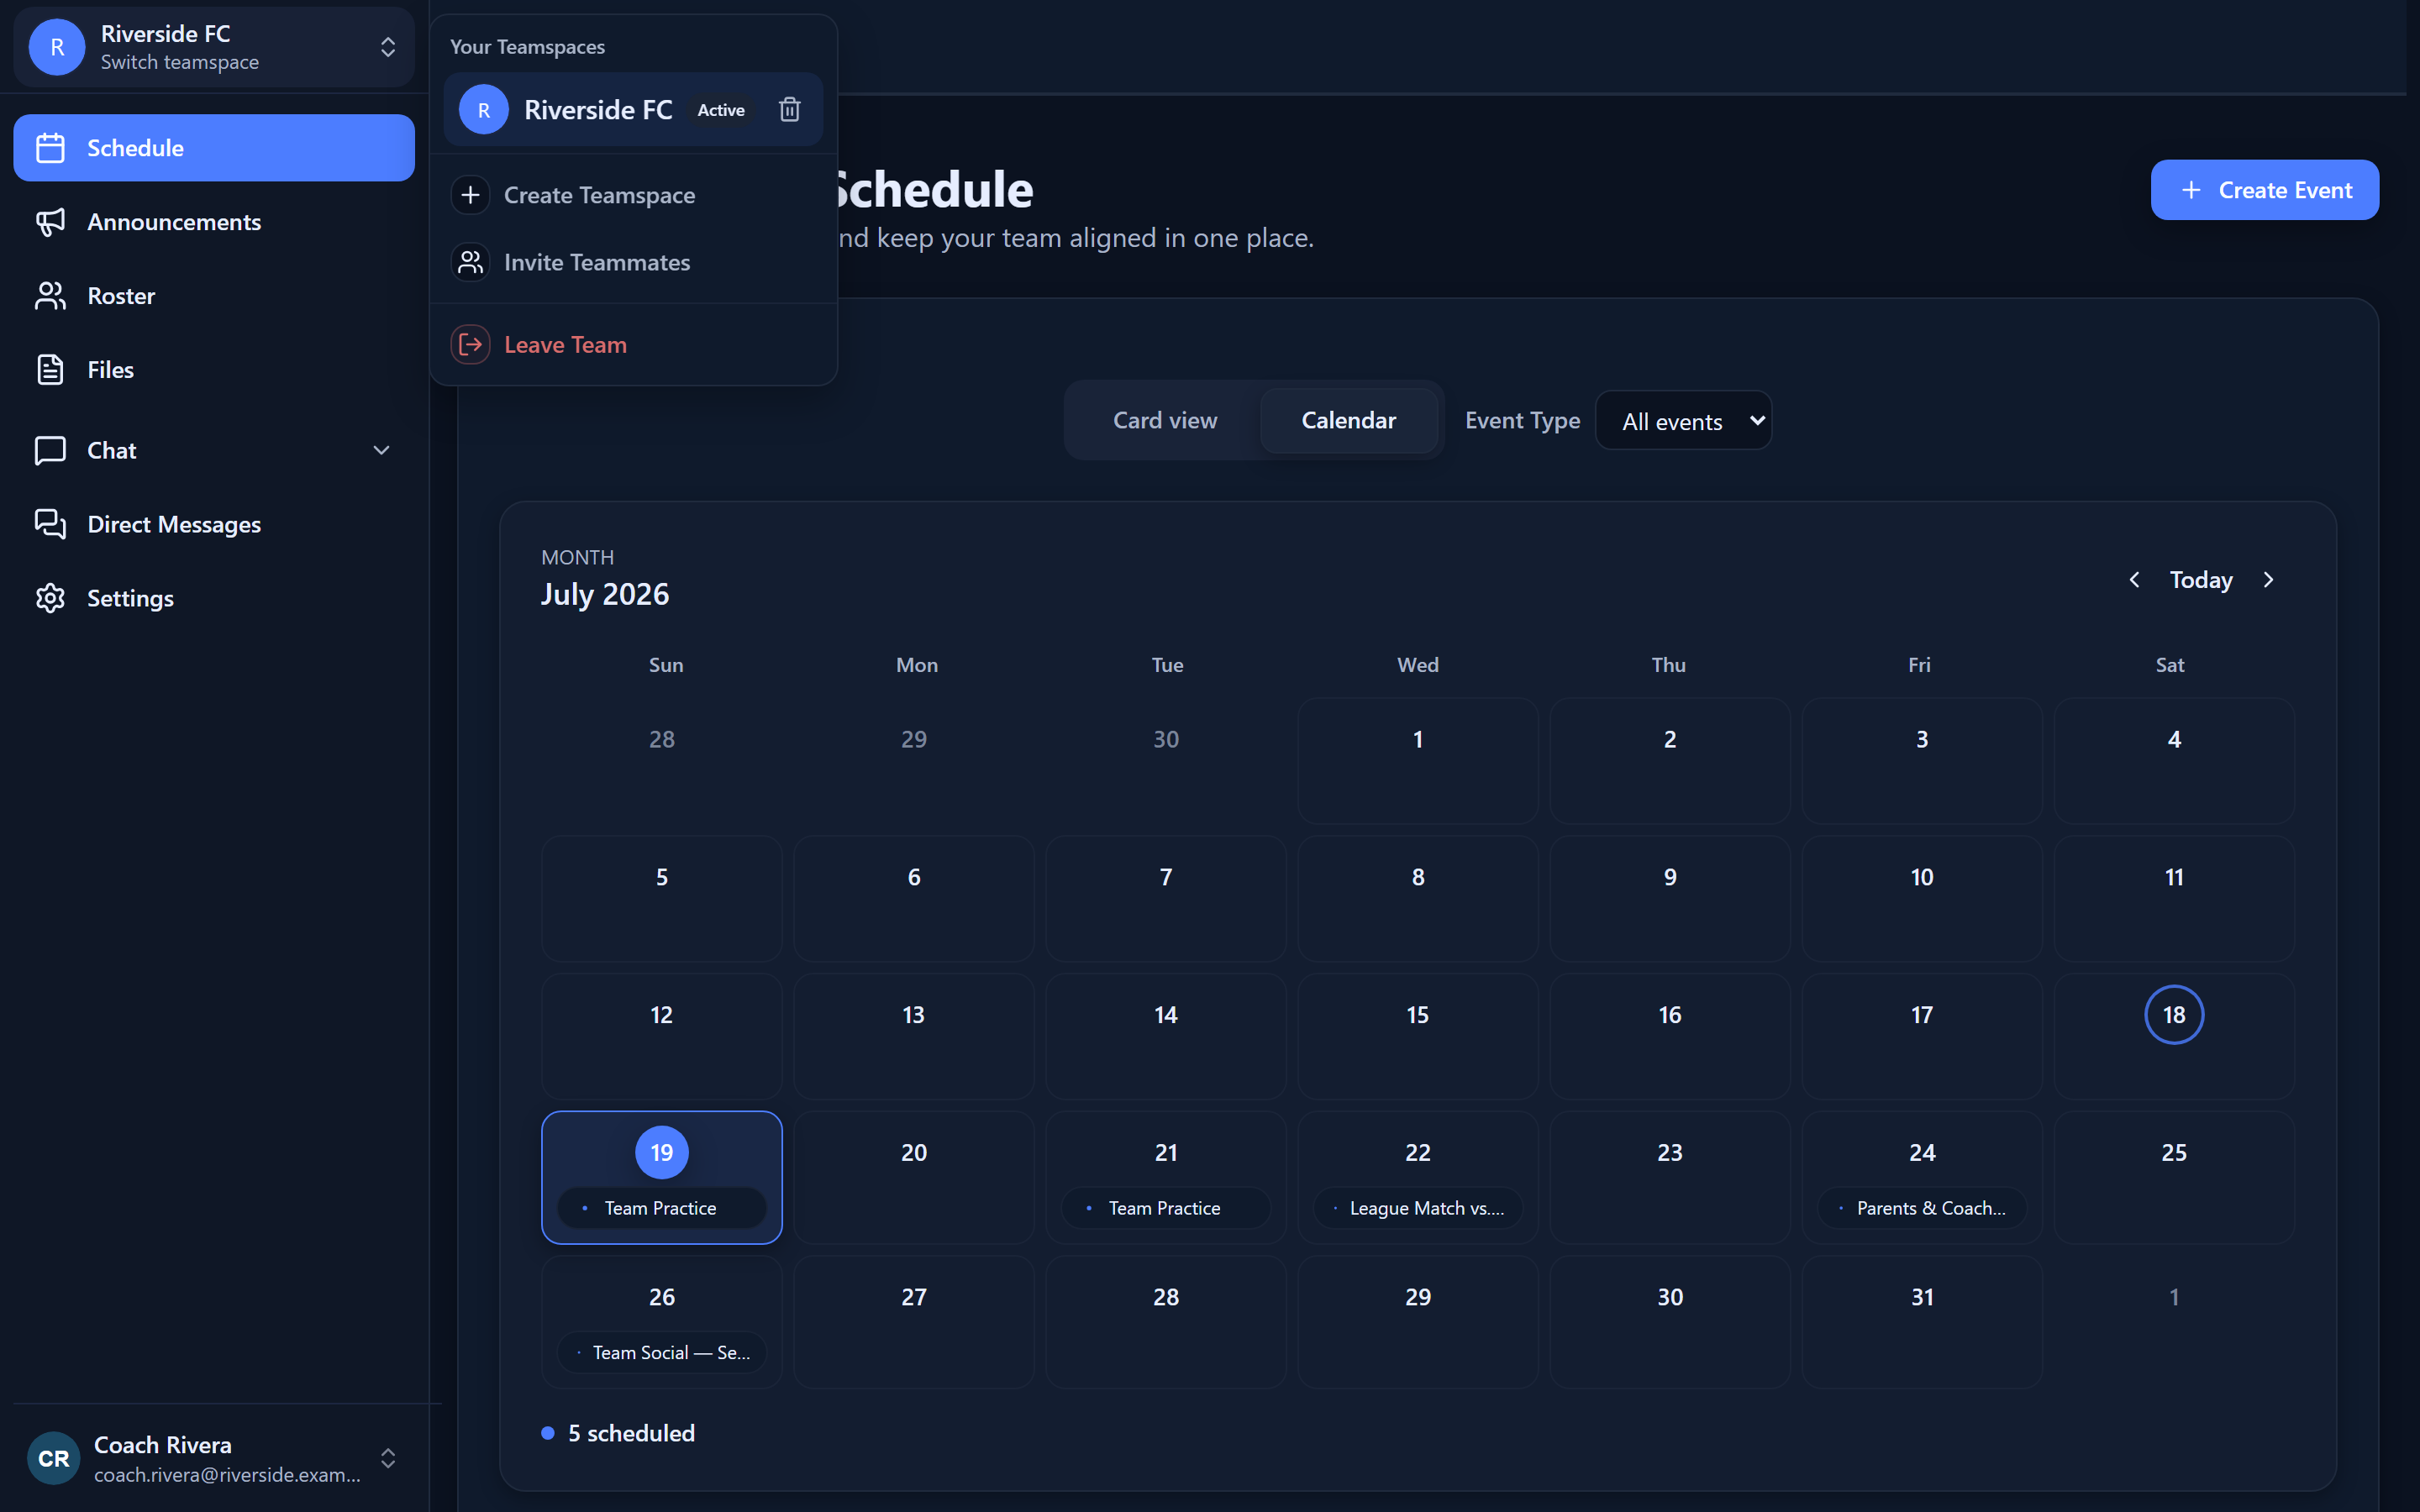Screen dimensions: 2420x1512
Task: Open League Match event on July 22
Action: tap(1417, 1208)
